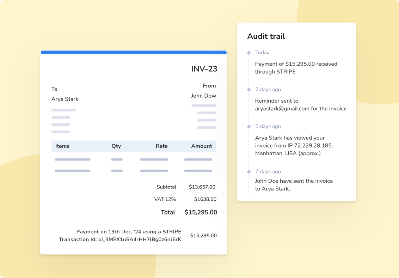Click the INV-23 invoice number

204,69
